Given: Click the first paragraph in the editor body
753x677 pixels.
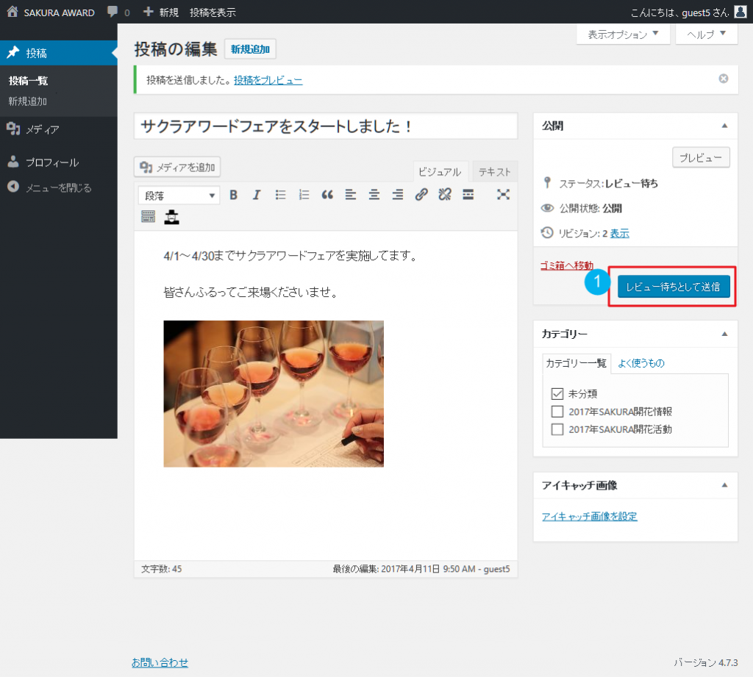Looking at the screenshot, I should [x=290, y=255].
